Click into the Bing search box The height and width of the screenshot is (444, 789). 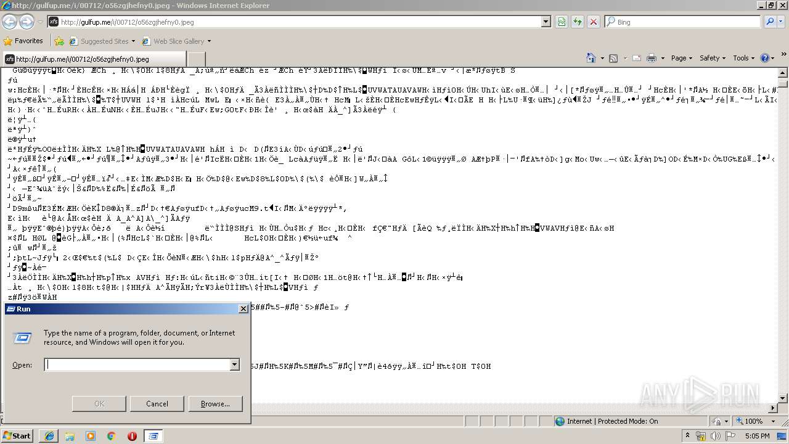682,22
